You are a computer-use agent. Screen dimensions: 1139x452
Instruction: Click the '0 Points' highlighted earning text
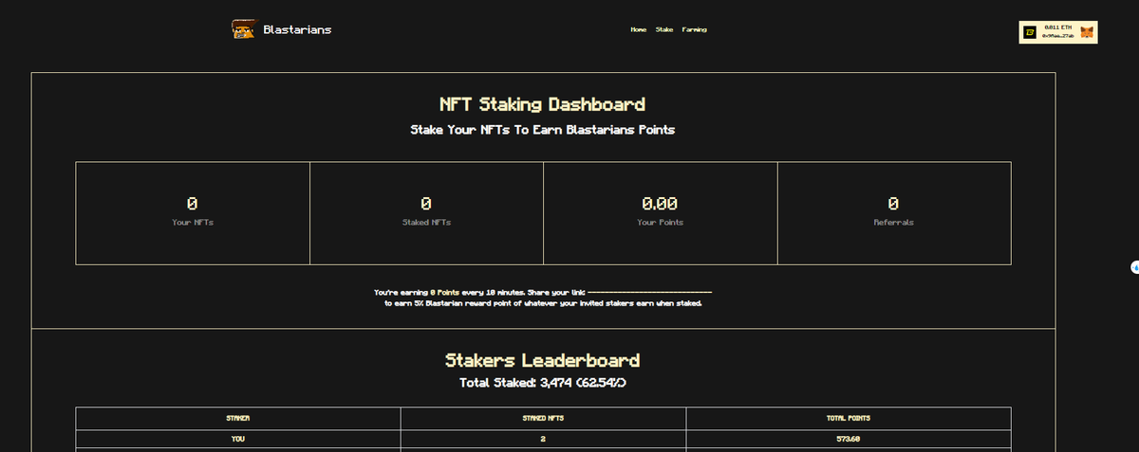point(445,293)
